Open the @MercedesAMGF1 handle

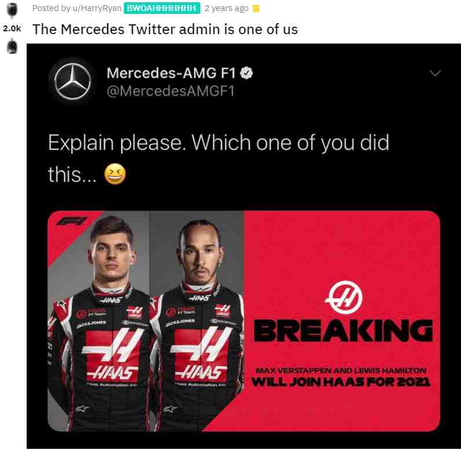[x=170, y=91]
